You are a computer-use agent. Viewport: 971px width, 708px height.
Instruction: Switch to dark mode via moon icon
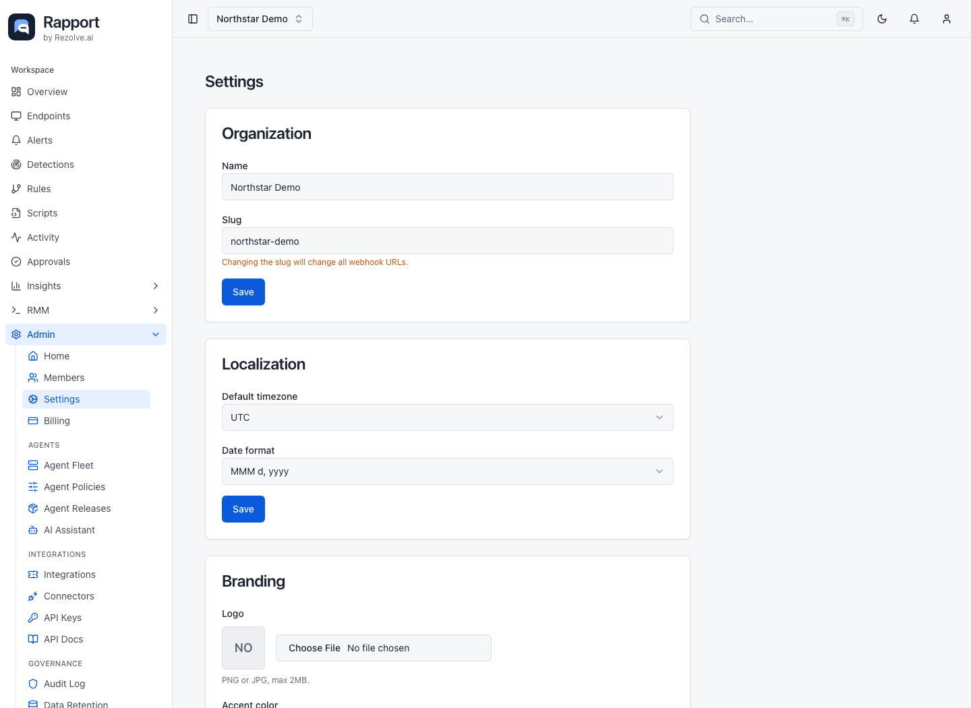882,19
